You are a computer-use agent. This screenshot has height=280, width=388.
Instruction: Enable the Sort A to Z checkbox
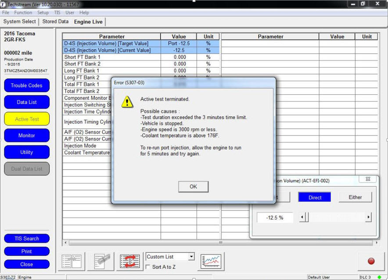tap(148, 267)
